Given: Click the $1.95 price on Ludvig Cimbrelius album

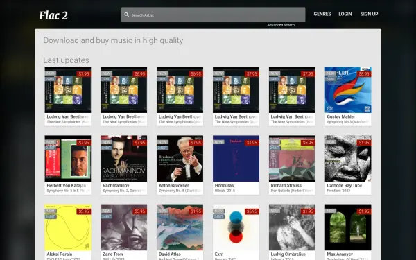Looking at the screenshot, I should click(308, 211).
